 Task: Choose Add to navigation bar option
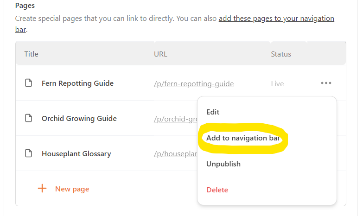tap(243, 138)
